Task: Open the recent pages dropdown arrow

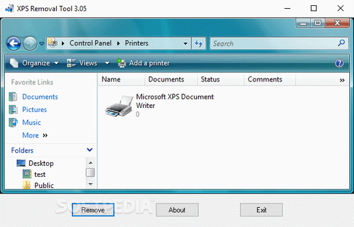Action: coord(42,43)
